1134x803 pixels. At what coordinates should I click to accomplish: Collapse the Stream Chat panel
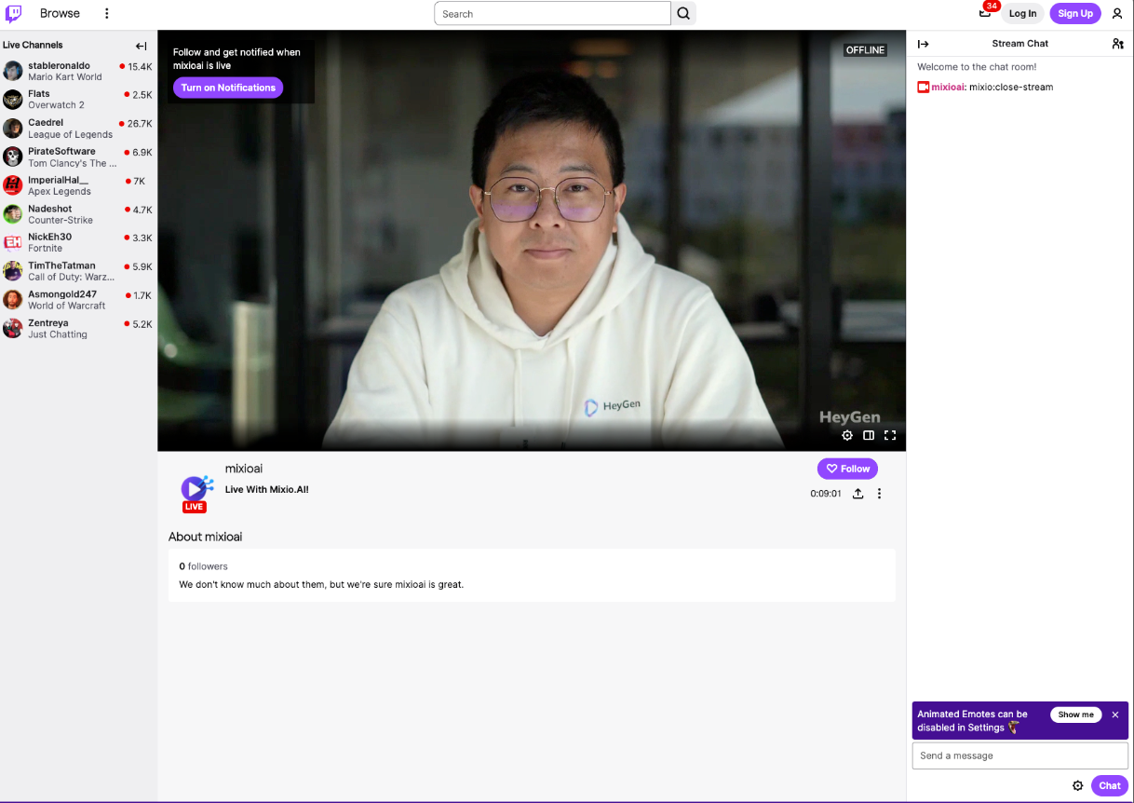click(923, 44)
